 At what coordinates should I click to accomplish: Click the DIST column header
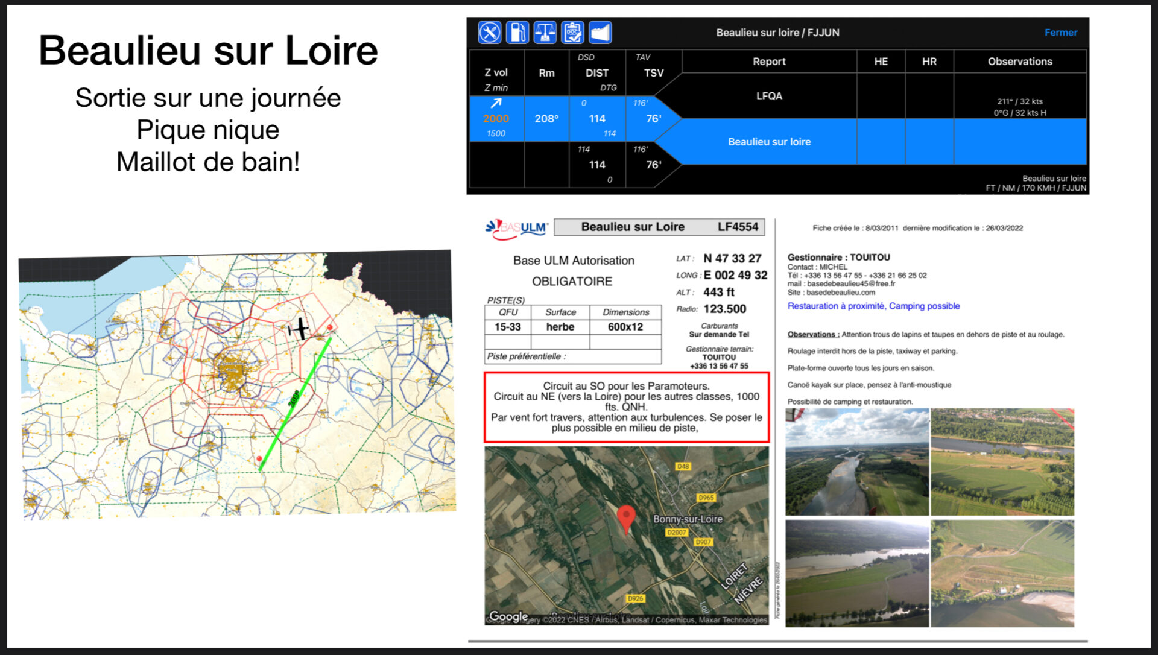pos(597,73)
